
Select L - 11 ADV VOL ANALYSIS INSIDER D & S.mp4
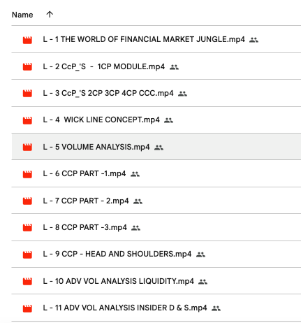coord(156,308)
